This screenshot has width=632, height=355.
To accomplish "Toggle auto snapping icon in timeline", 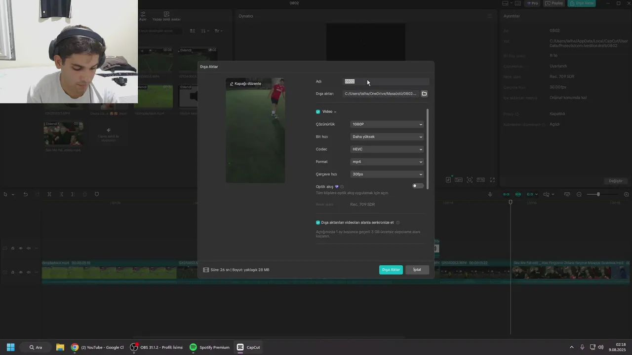I will point(518,194).
